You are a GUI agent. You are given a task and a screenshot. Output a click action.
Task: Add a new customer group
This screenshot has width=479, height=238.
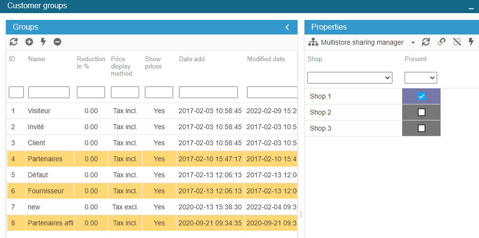pyautogui.click(x=29, y=42)
